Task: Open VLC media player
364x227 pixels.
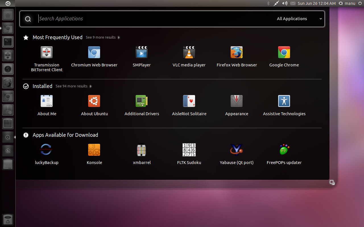Action: pyautogui.click(x=189, y=57)
